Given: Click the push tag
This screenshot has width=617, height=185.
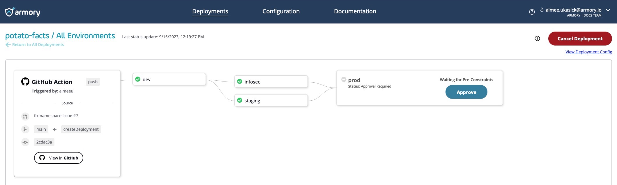Looking at the screenshot, I should (93, 82).
